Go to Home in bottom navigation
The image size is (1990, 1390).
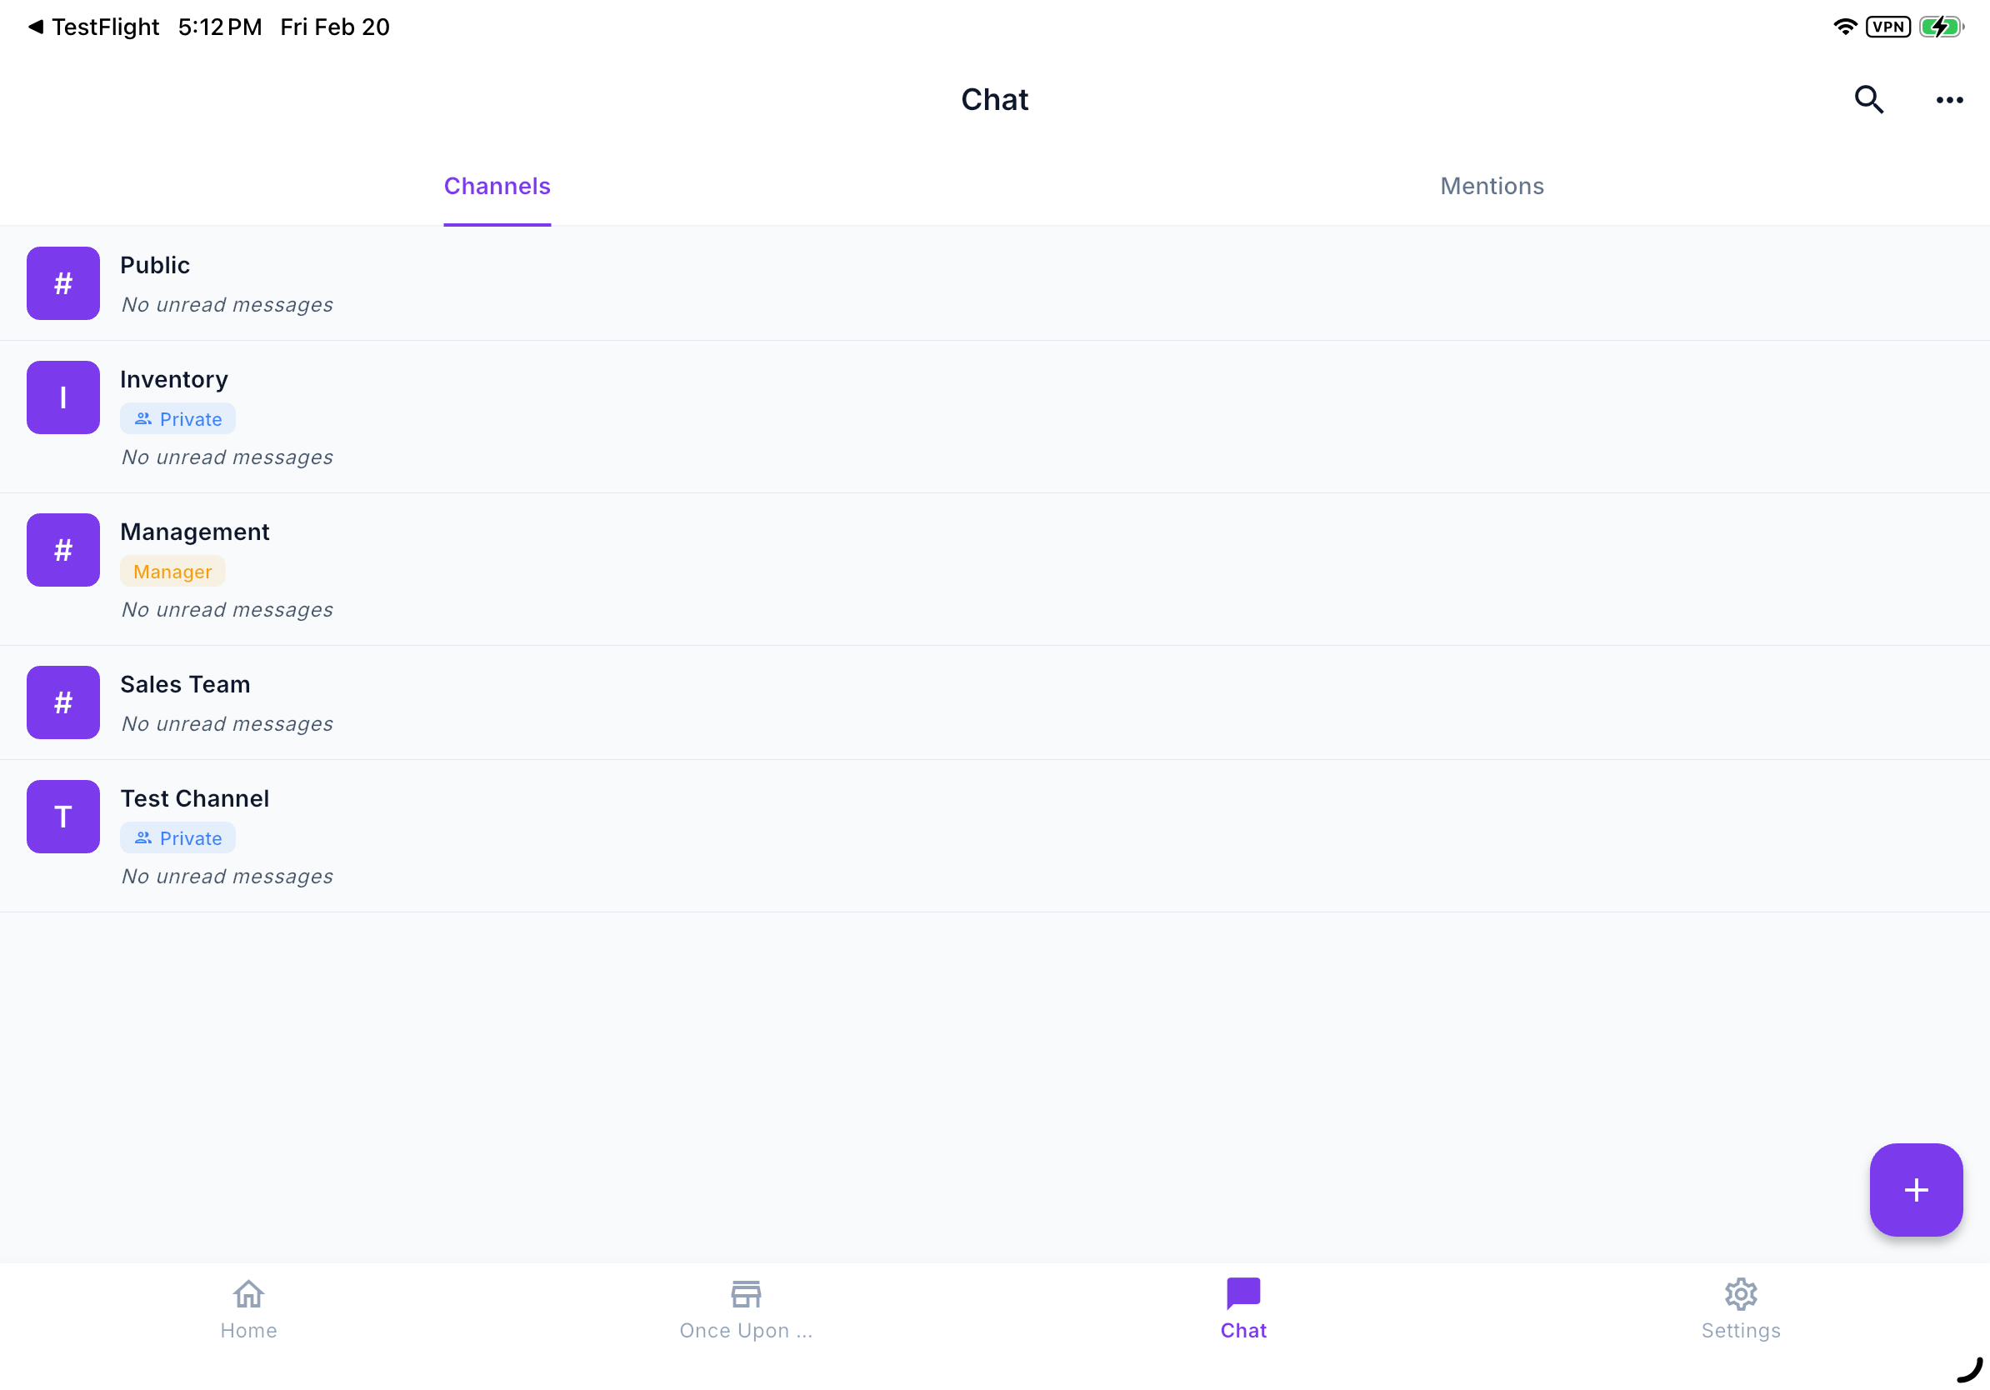pos(248,1309)
